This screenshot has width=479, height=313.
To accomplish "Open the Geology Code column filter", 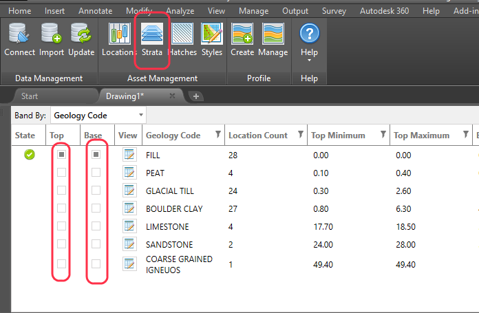I will coord(217,135).
